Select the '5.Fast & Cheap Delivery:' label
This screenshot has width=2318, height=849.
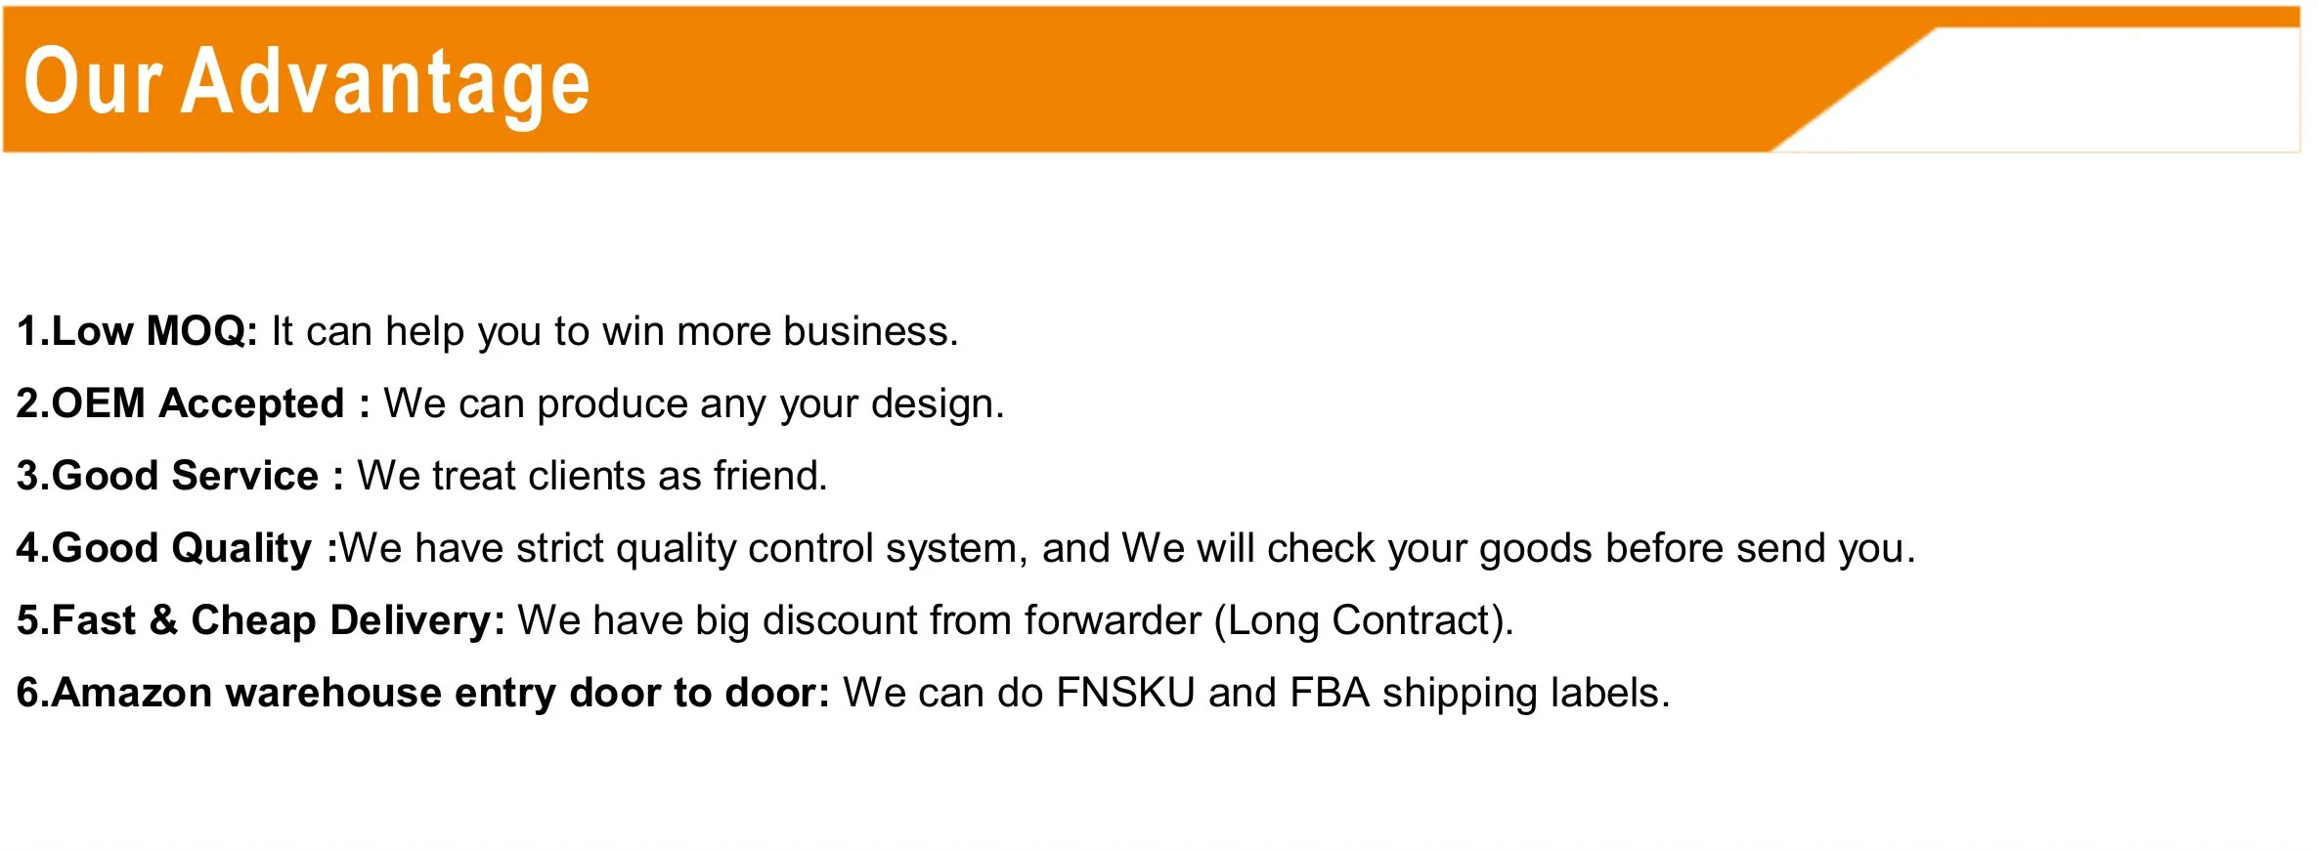click(261, 620)
